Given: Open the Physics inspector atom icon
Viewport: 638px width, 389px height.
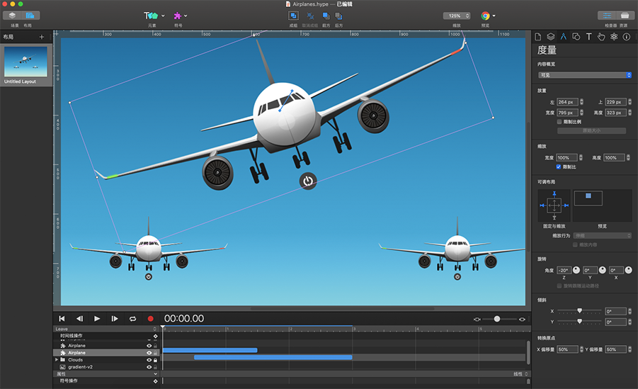Looking at the screenshot, I should [x=614, y=37].
